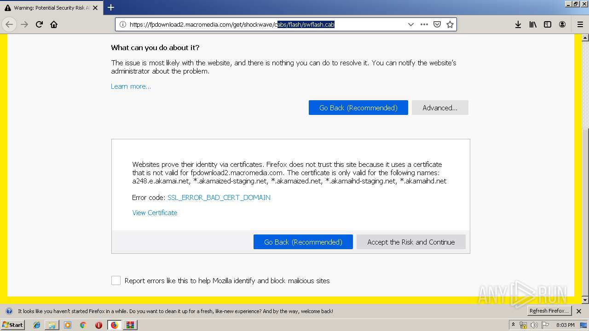Open the View Certificate link
589x331 pixels.
click(155, 213)
